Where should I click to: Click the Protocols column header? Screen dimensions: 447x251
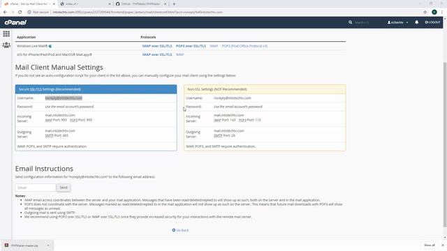coord(148,37)
